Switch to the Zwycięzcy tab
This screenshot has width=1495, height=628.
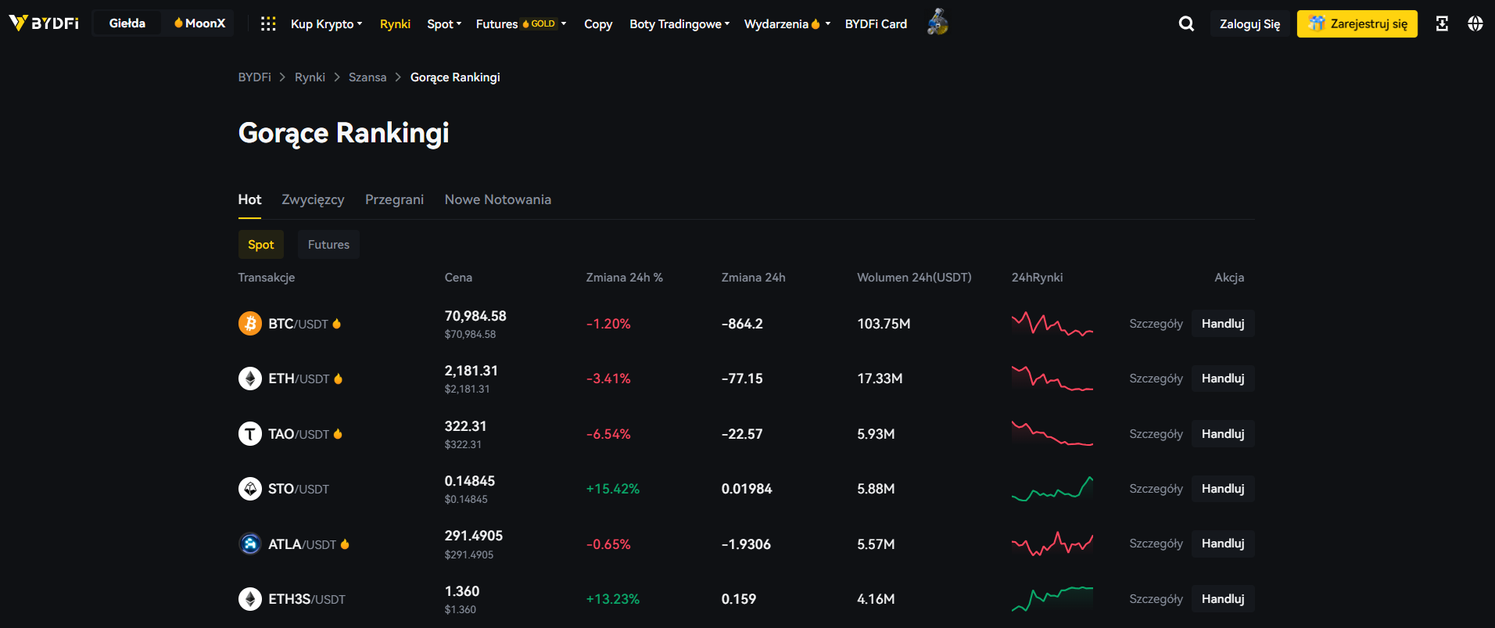[313, 199]
